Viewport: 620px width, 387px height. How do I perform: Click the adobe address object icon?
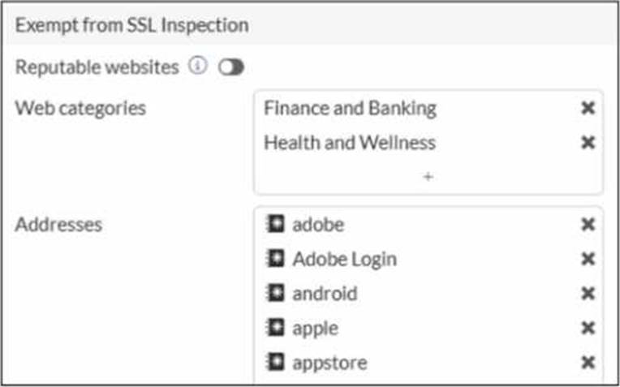[x=276, y=225]
